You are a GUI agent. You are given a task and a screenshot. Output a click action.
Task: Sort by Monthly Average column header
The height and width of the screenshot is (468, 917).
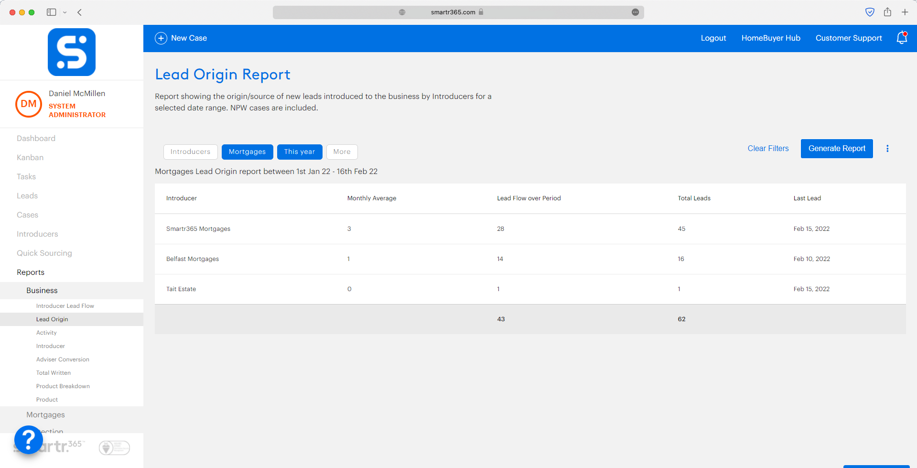[x=372, y=198]
